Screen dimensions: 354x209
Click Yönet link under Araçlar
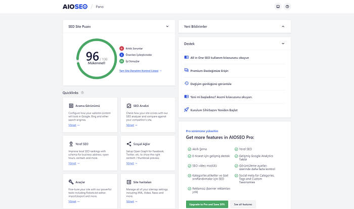pyautogui.click(x=74, y=201)
